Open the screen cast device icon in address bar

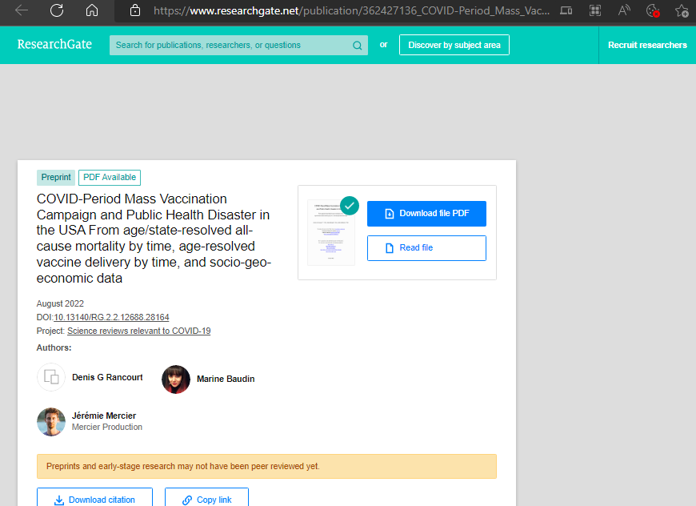click(x=566, y=10)
